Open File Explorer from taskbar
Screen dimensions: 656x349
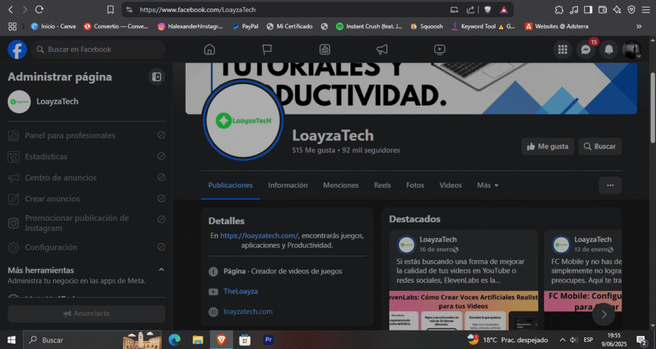[x=197, y=340]
